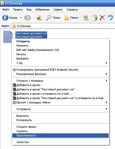This screenshot has height=149, width=115.
Task: Open the Вид menu
Action: (x=29, y=10)
